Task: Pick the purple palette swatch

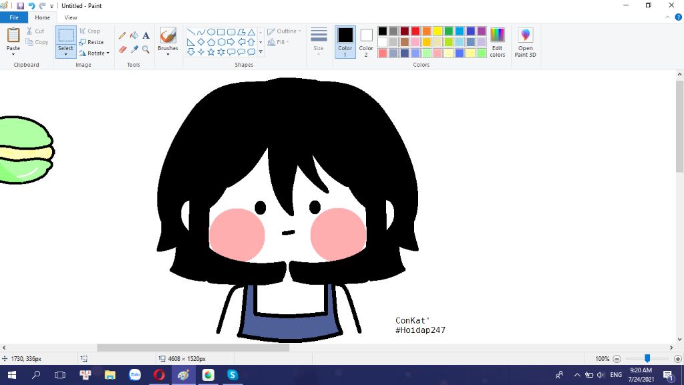Action: click(x=481, y=31)
